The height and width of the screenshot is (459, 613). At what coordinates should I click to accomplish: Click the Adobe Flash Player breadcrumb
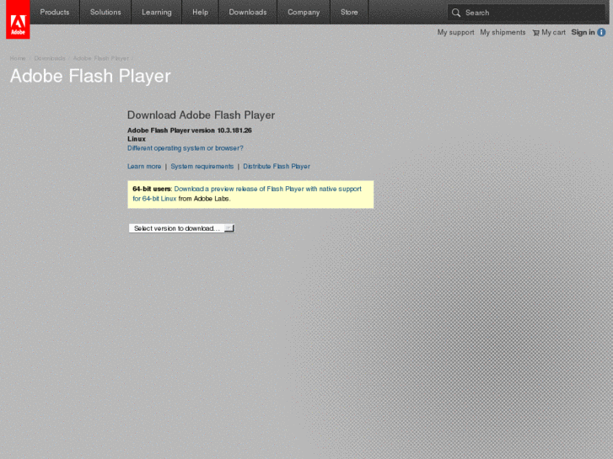[x=101, y=58]
